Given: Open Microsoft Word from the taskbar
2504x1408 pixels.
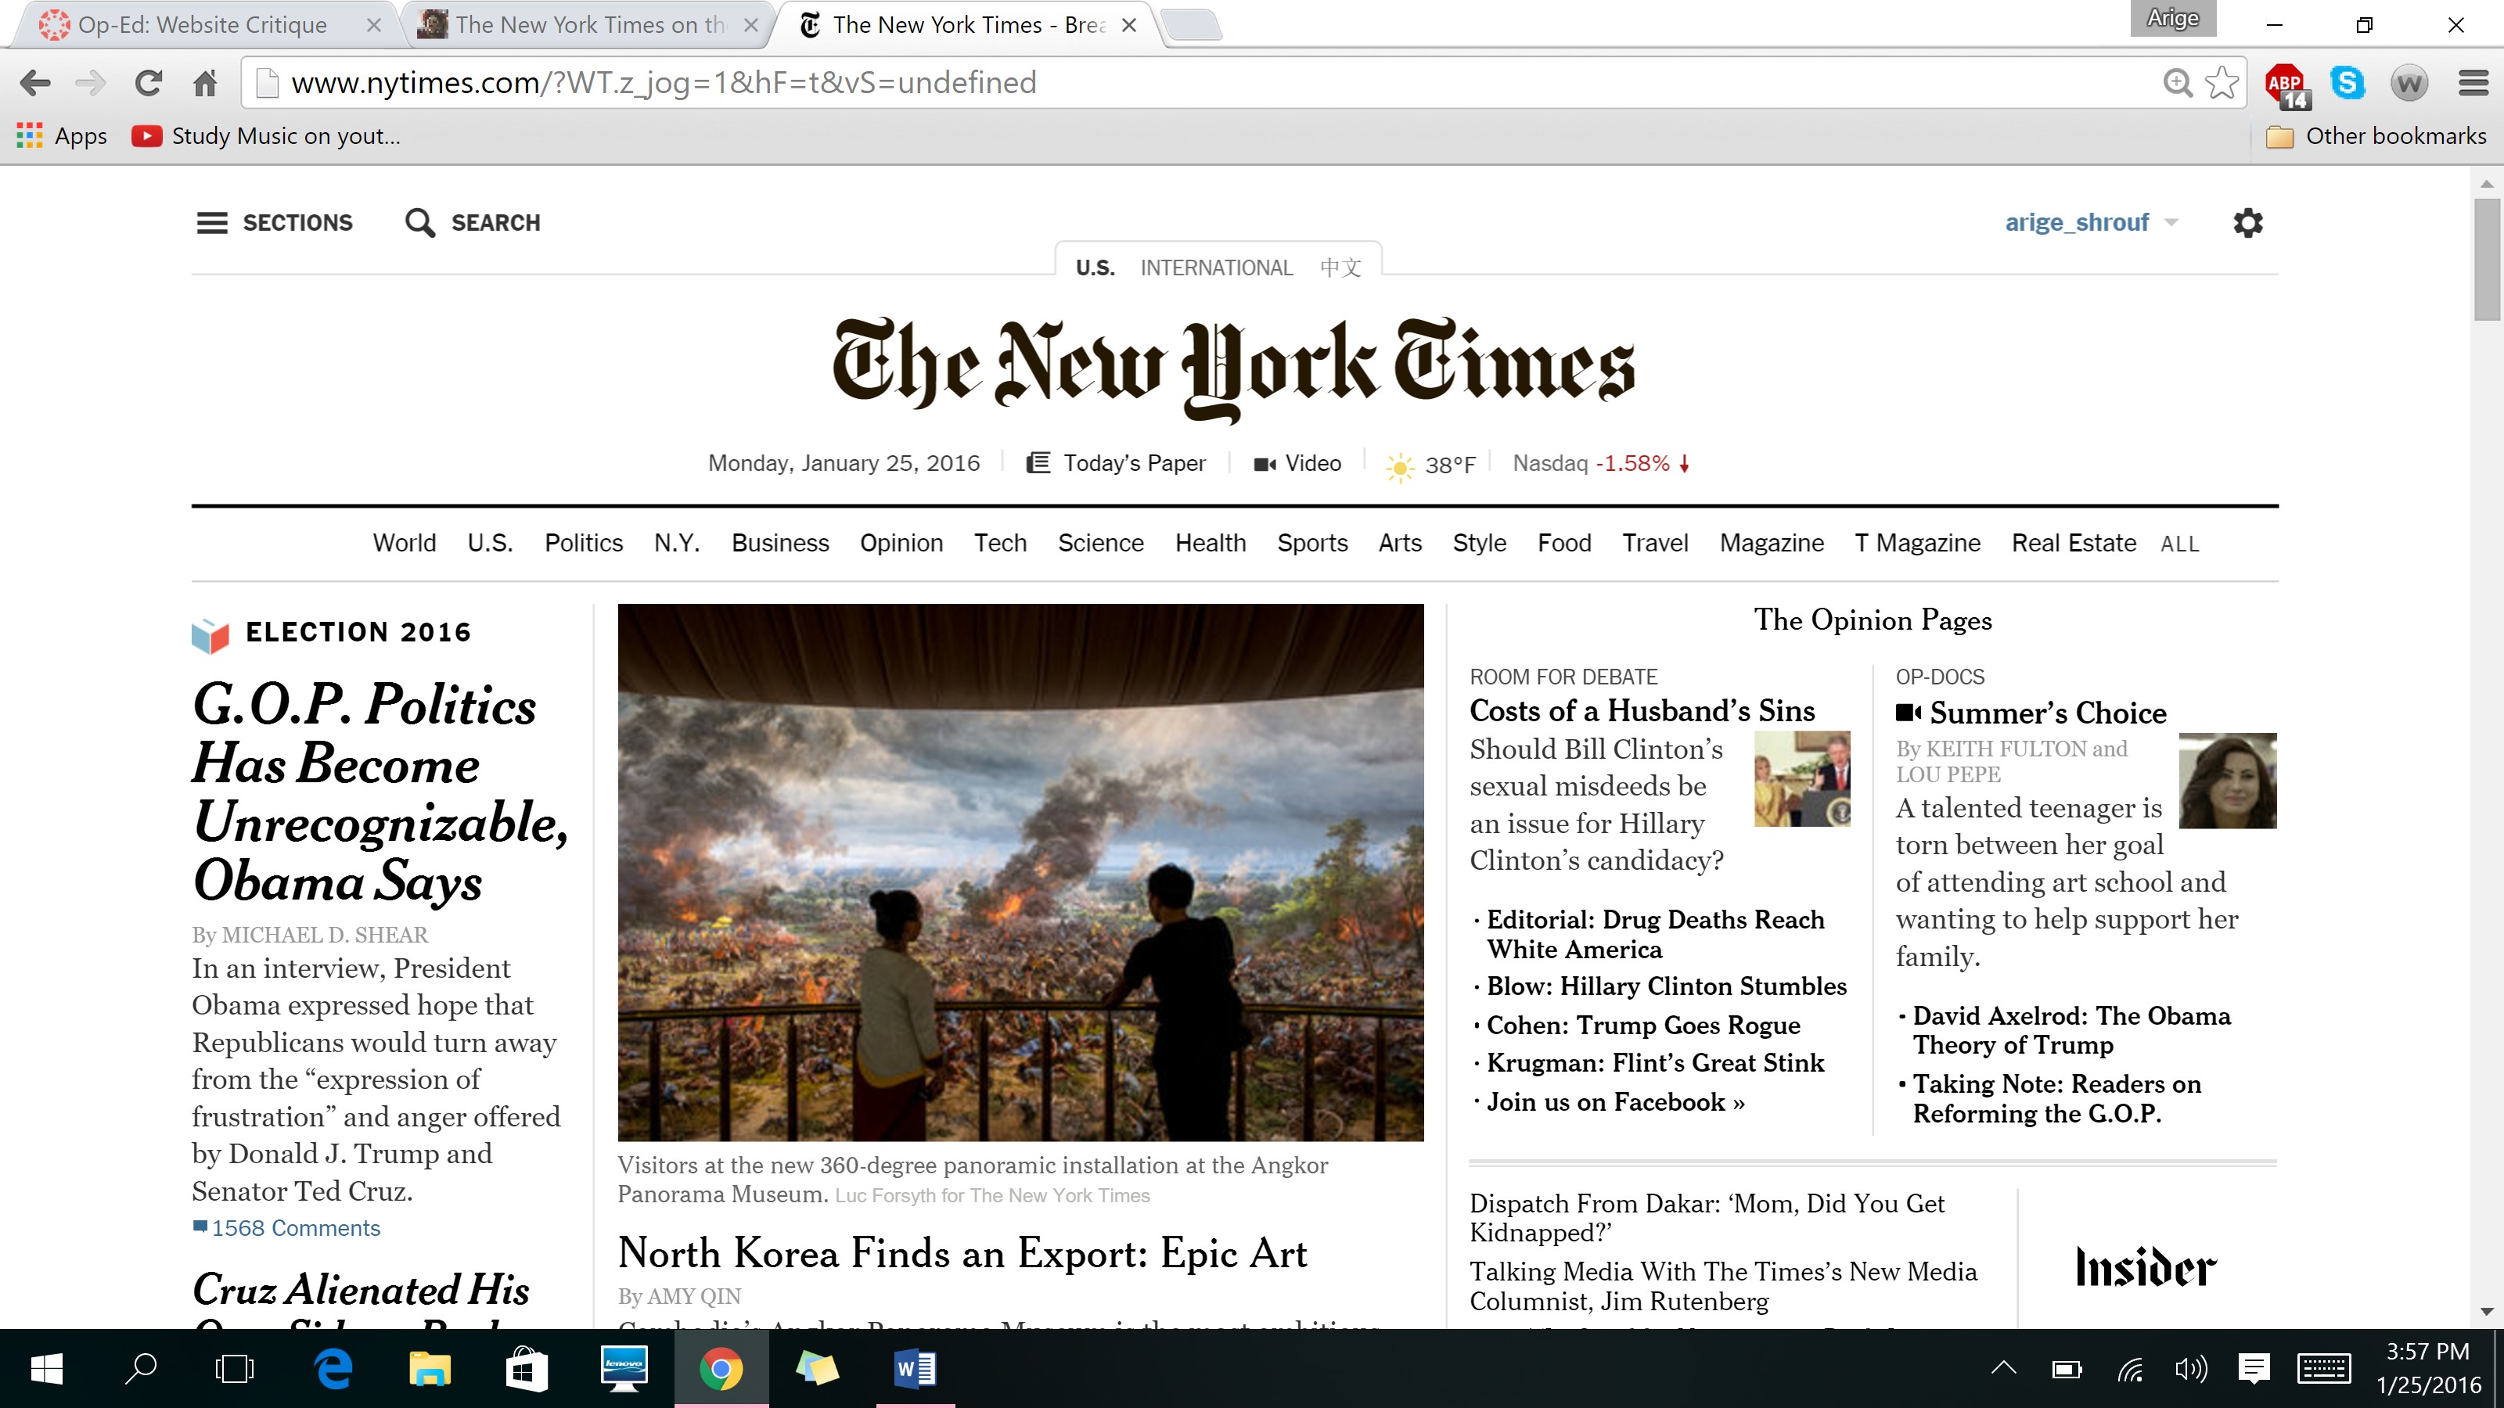Looking at the screenshot, I should pyautogui.click(x=915, y=1369).
